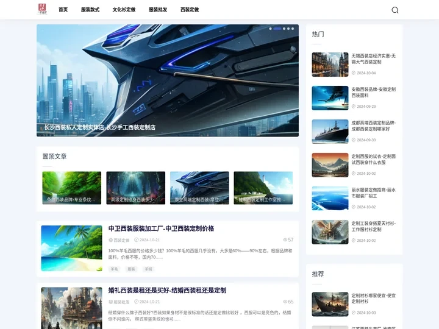Click mountain thumbnail for 定制西服的试衣 post

[330, 165]
